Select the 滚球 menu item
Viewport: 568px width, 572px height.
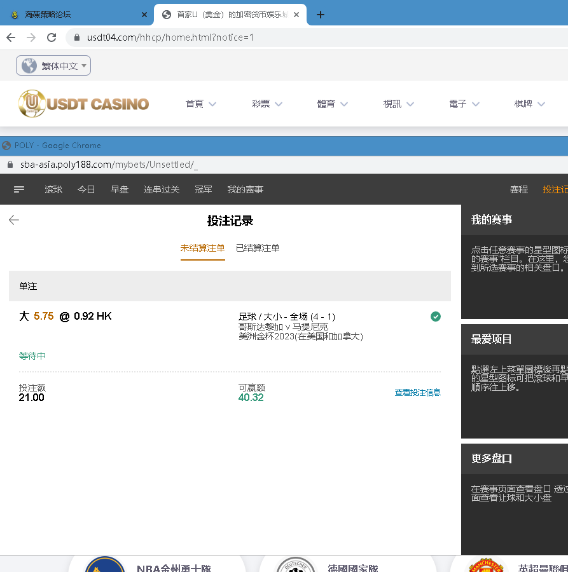53,189
